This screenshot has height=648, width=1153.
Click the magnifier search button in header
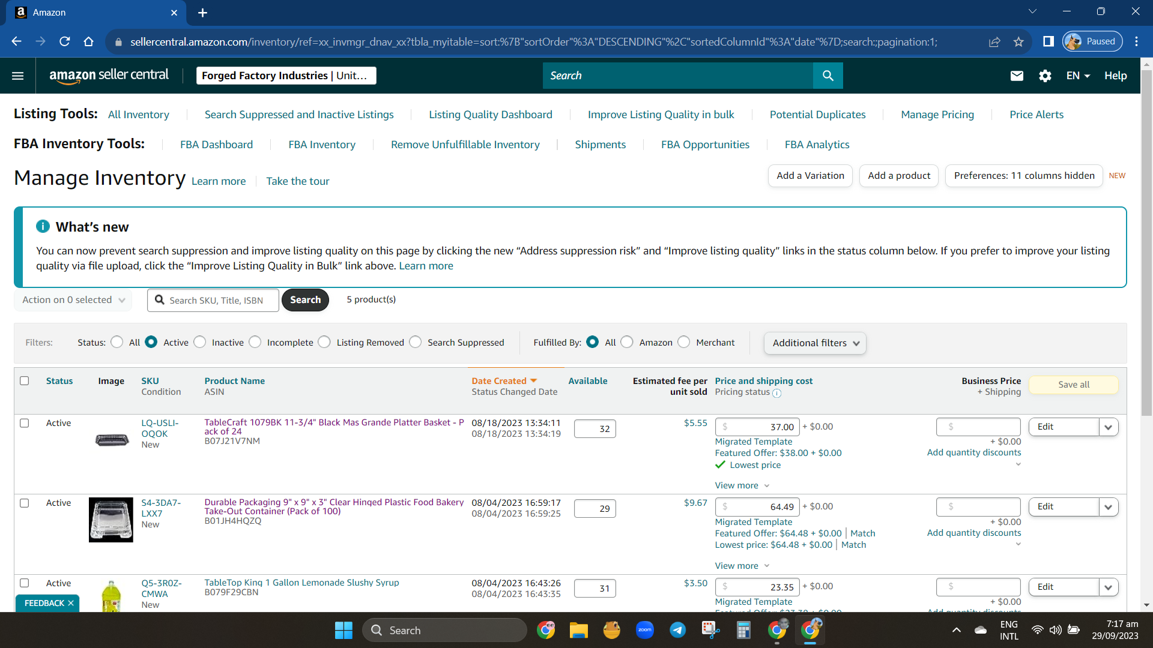pyautogui.click(x=828, y=76)
